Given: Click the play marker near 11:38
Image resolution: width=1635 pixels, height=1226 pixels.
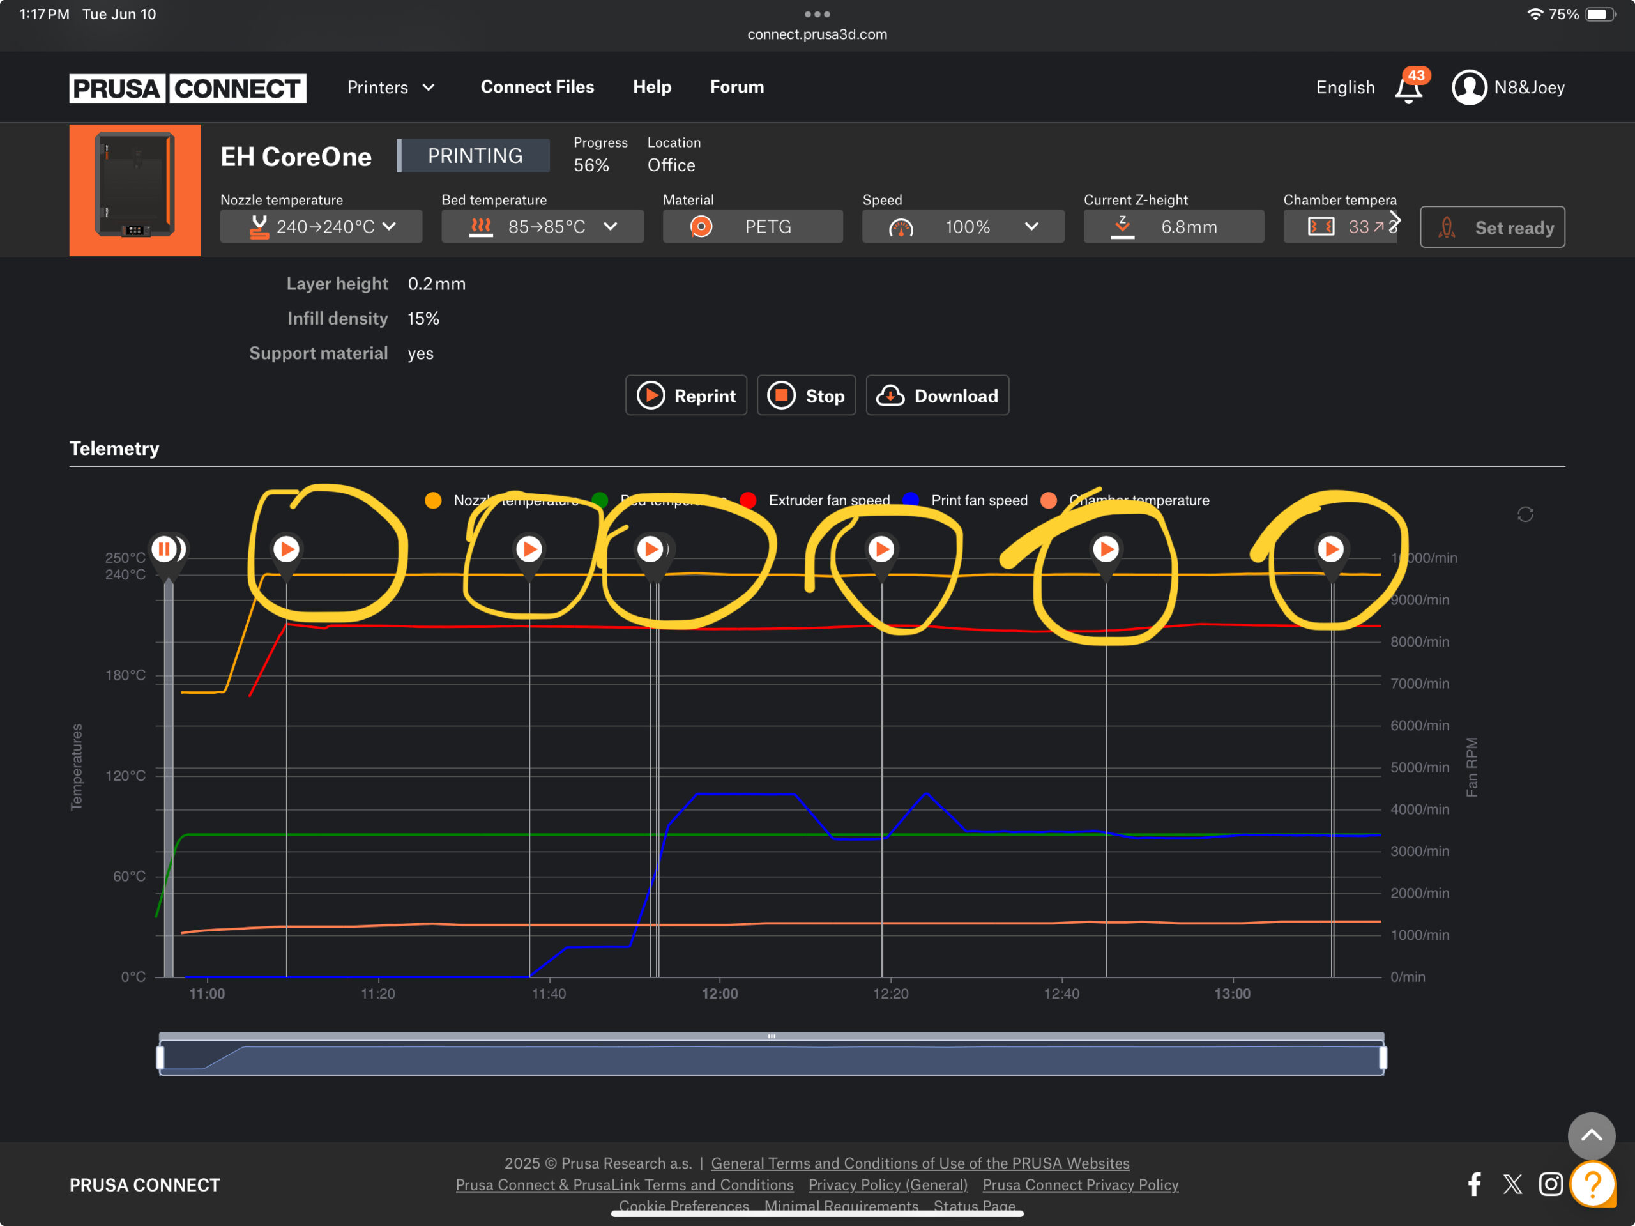Looking at the screenshot, I should (x=528, y=549).
